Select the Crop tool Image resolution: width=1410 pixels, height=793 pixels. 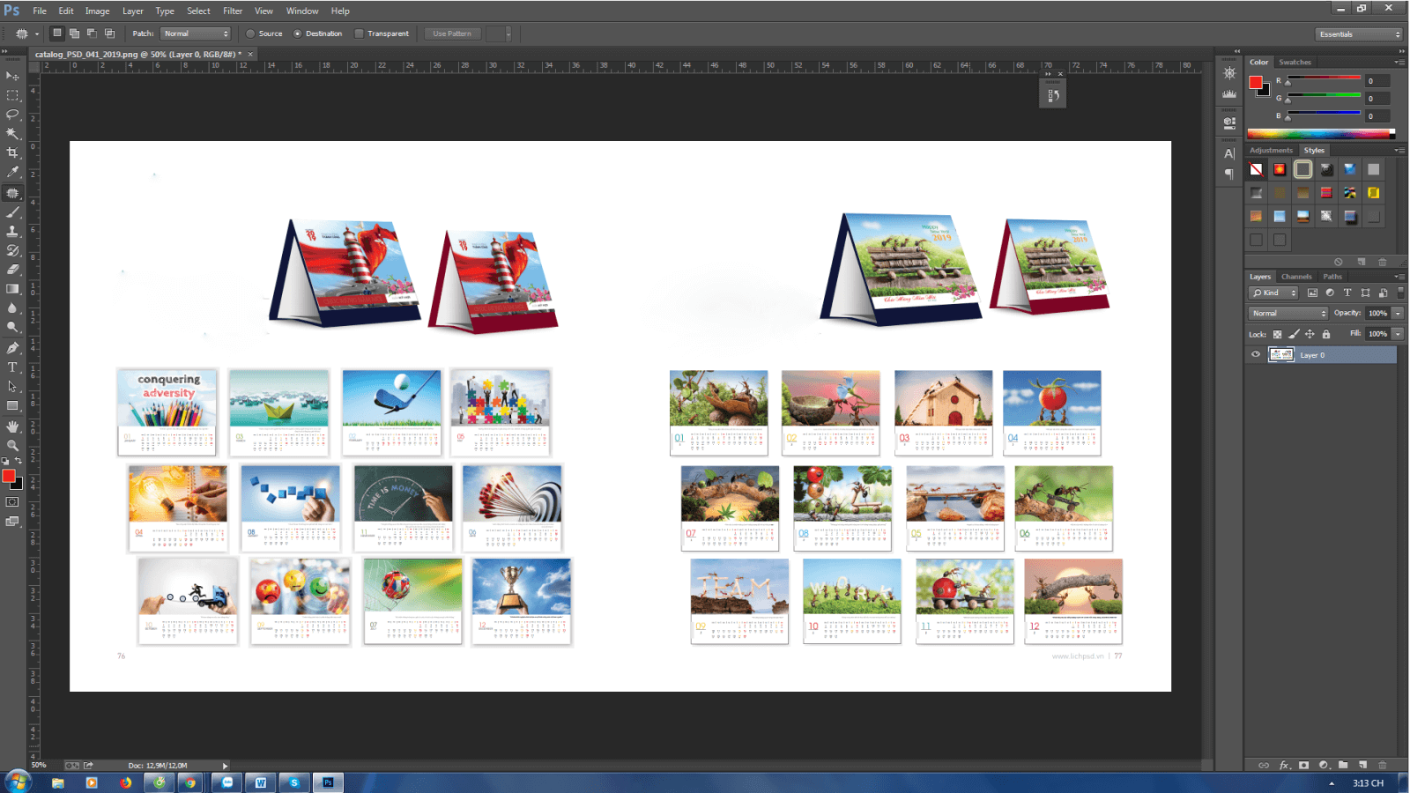click(x=12, y=153)
